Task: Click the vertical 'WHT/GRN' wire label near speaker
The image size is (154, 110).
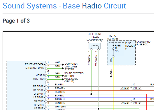Action: (x=96, y=60)
